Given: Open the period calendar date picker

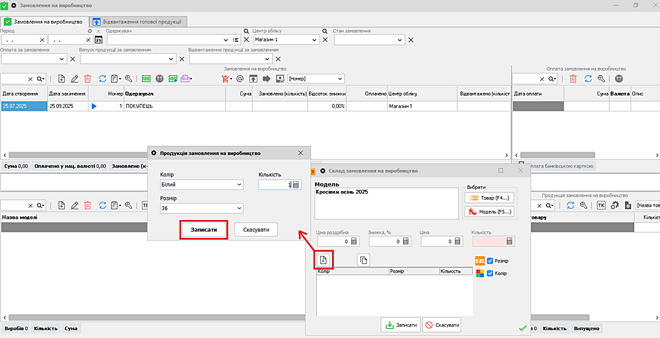Looking at the screenshot, I should [x=98, y=40].
